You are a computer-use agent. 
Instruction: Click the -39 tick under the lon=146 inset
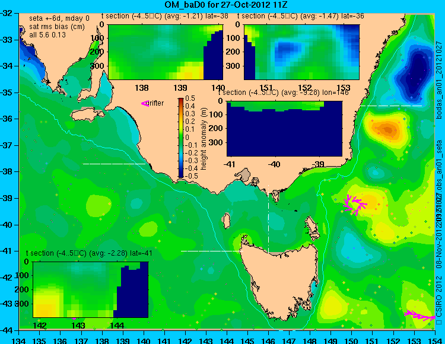[319, 164]
